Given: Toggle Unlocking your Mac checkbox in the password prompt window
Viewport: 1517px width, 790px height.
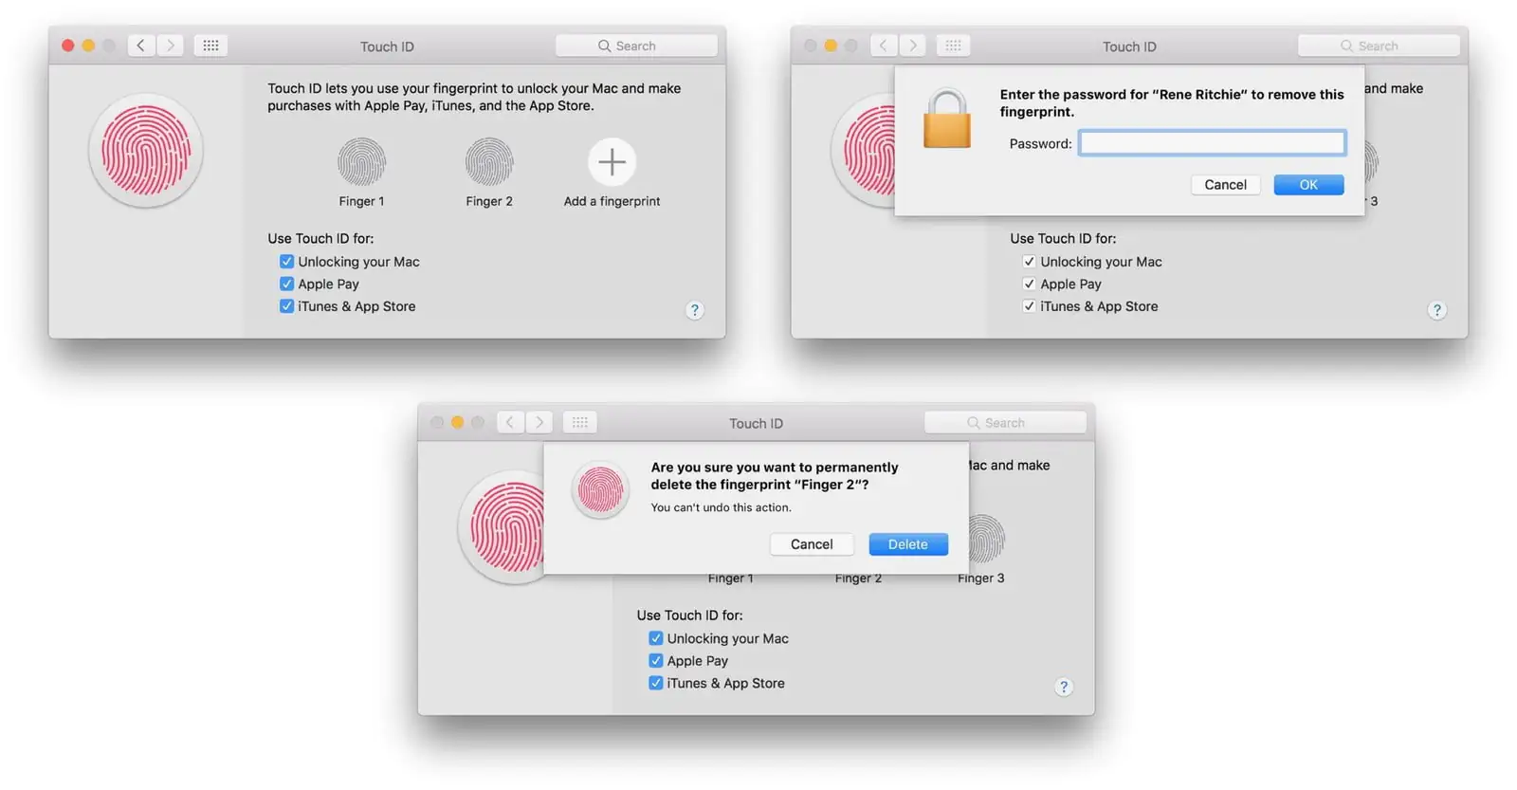Looking at the screenshot, I should [1029, 262].
